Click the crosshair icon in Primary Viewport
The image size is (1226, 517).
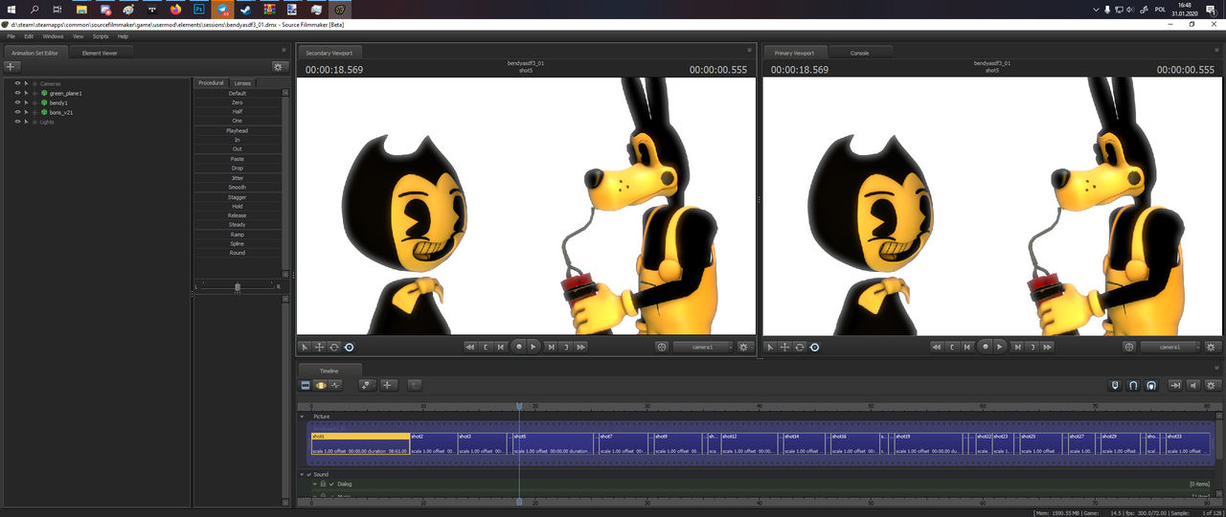tap(1129, 347)
